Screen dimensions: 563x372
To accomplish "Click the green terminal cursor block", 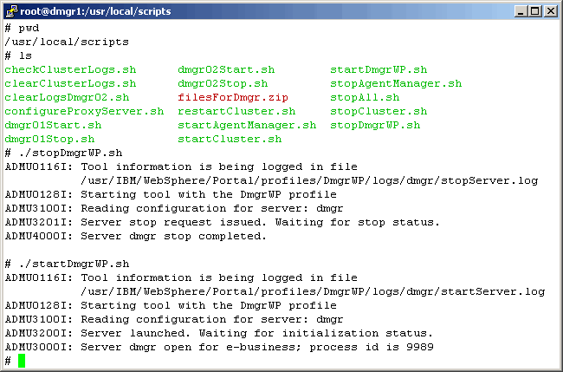I will coord(22,361).
